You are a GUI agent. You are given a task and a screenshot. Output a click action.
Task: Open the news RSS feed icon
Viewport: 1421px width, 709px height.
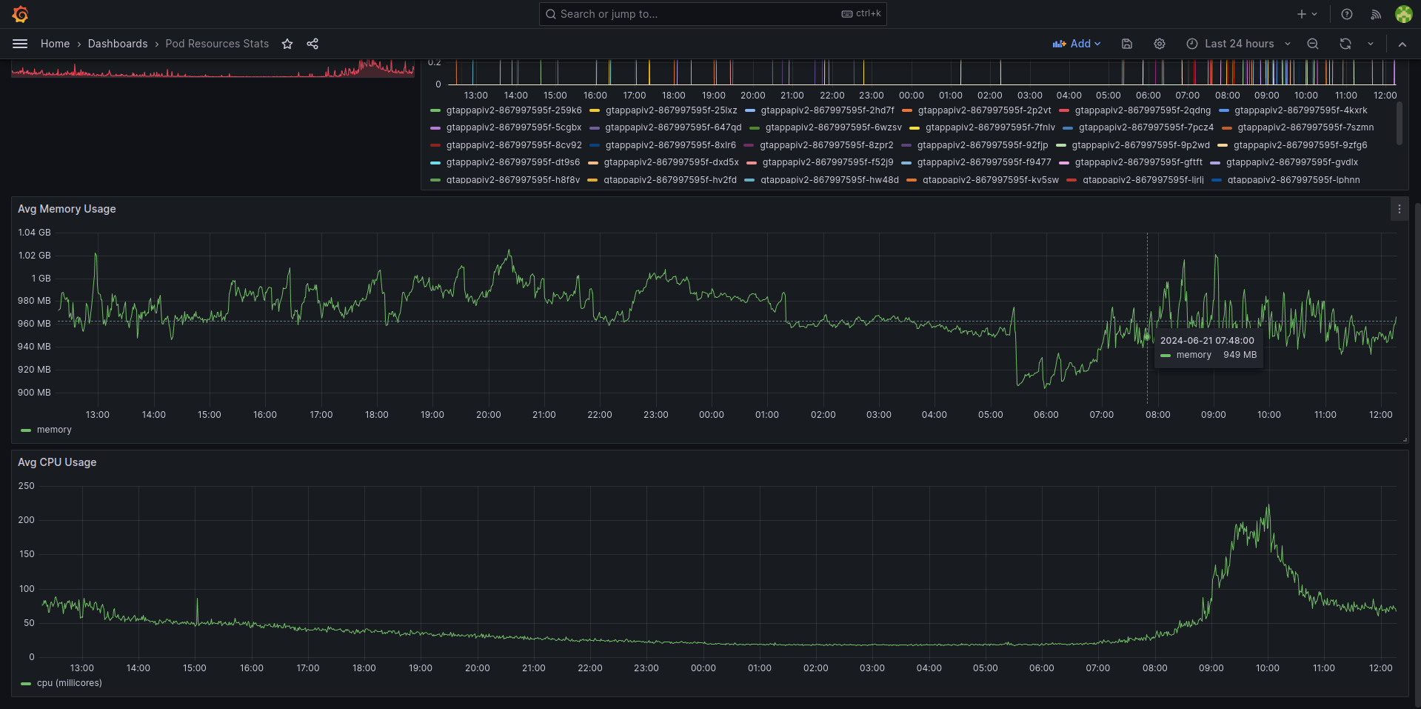point(1376,14)
